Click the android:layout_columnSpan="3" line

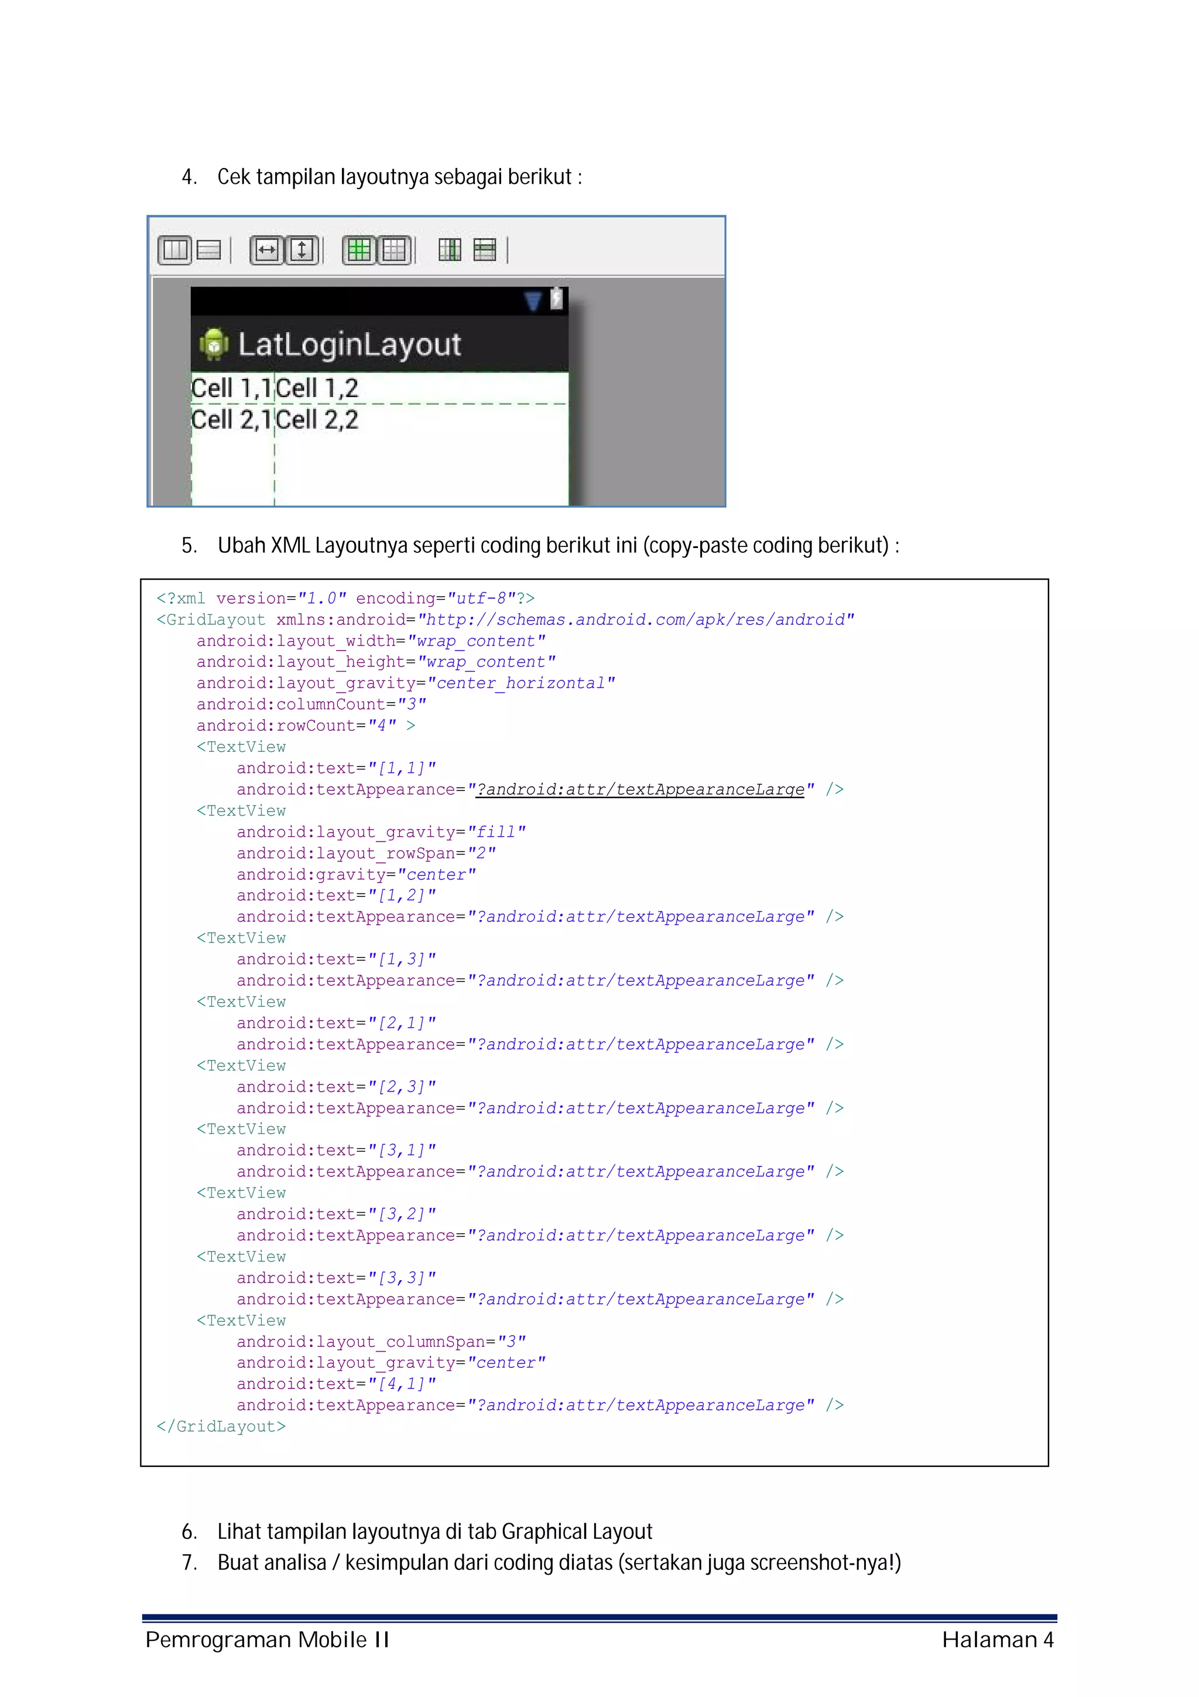(x=381, y=1342)
